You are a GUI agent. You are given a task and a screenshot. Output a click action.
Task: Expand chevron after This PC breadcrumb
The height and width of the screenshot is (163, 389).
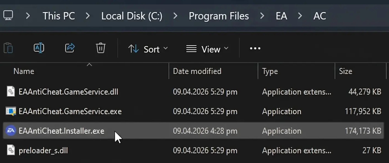(x=88, y=16)
